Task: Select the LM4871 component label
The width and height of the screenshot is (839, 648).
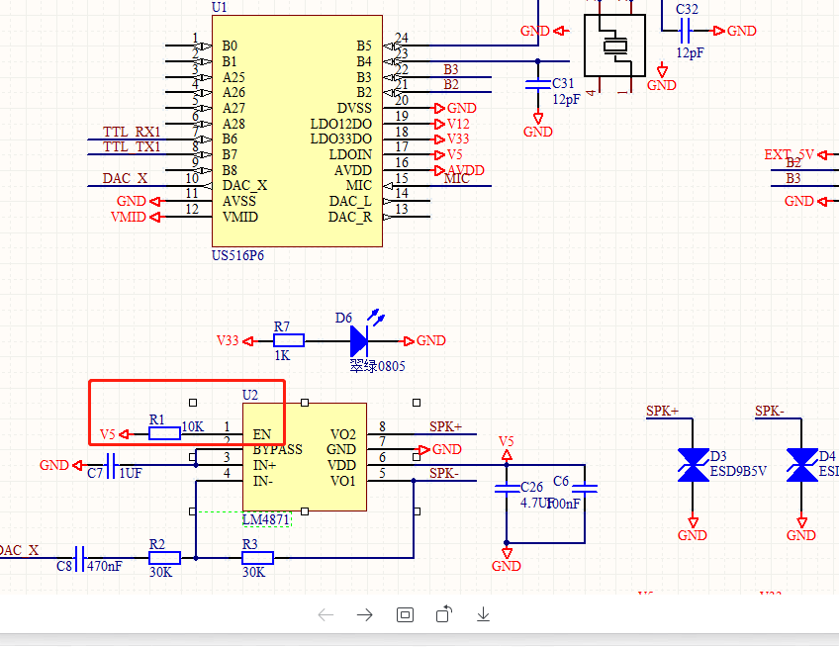Action: (x=266, y=519)
